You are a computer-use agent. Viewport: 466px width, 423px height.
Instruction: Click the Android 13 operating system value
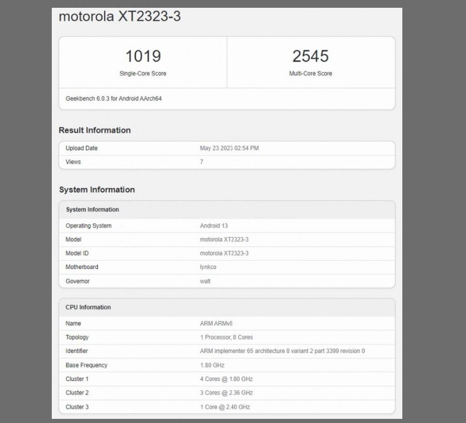(x=214, y=226)
